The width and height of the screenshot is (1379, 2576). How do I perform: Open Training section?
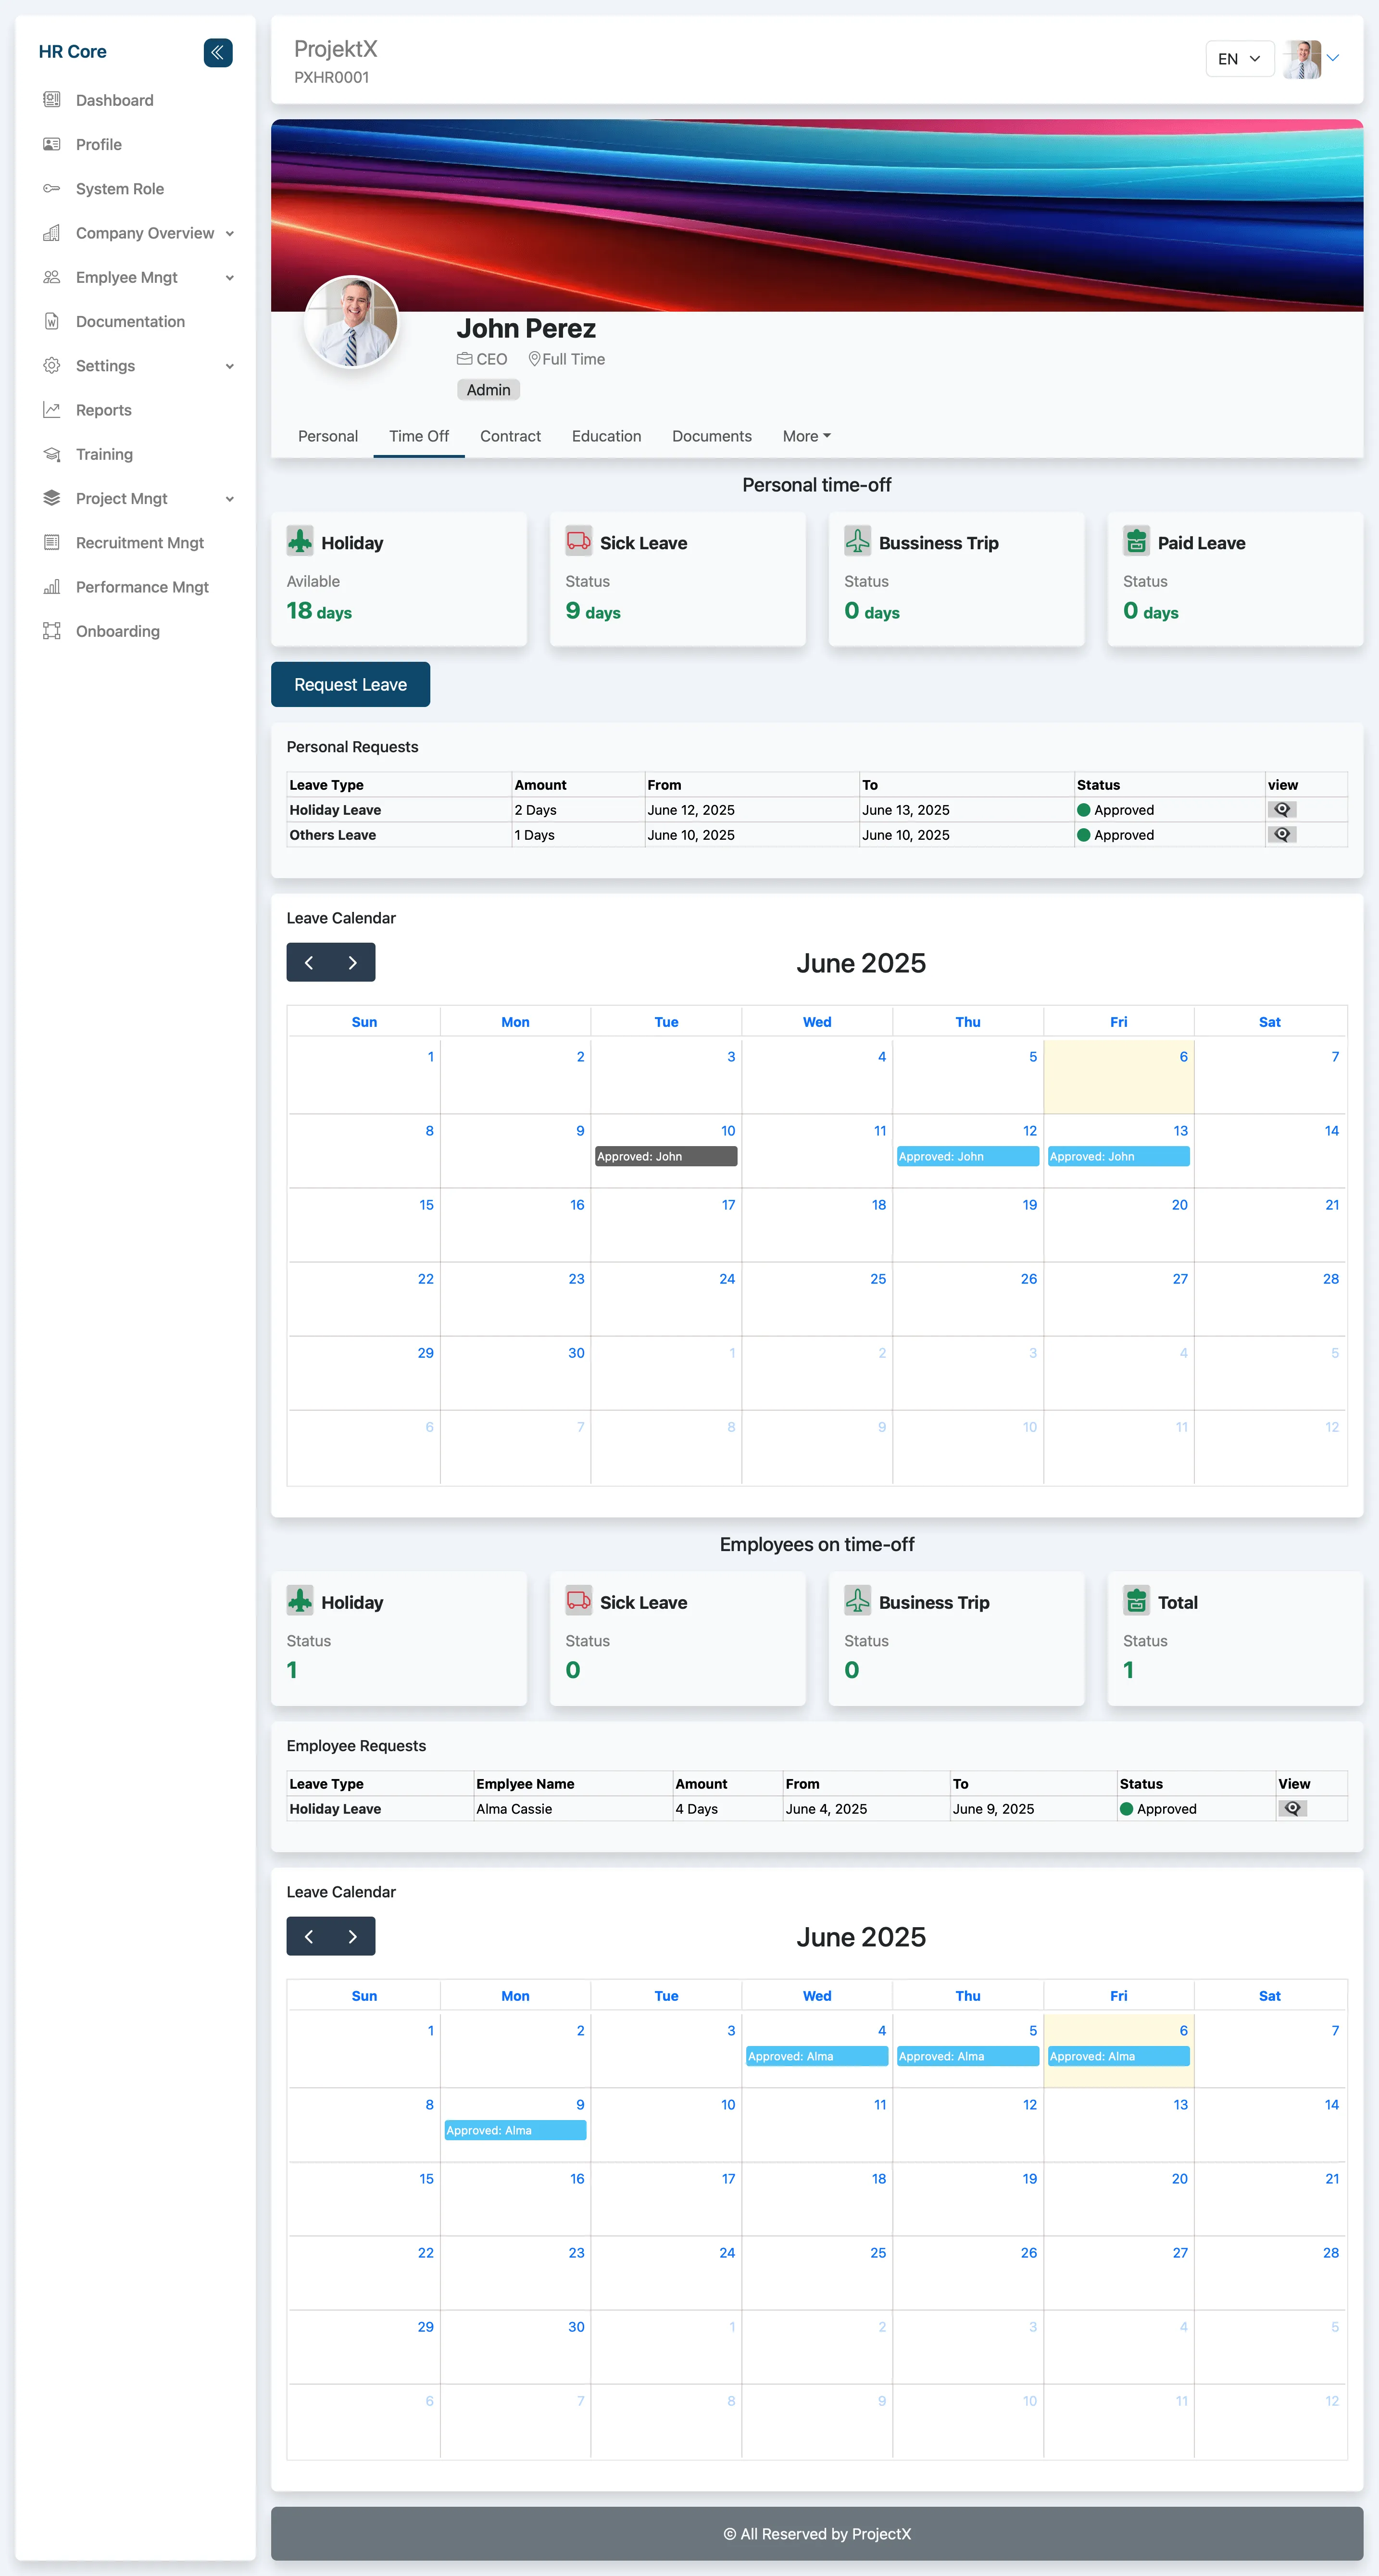point(104,454)
